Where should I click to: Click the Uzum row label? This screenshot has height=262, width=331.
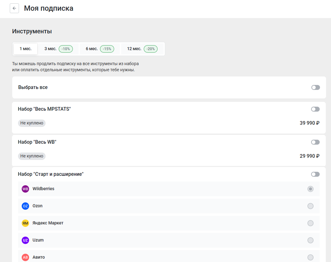click(38, 240)
